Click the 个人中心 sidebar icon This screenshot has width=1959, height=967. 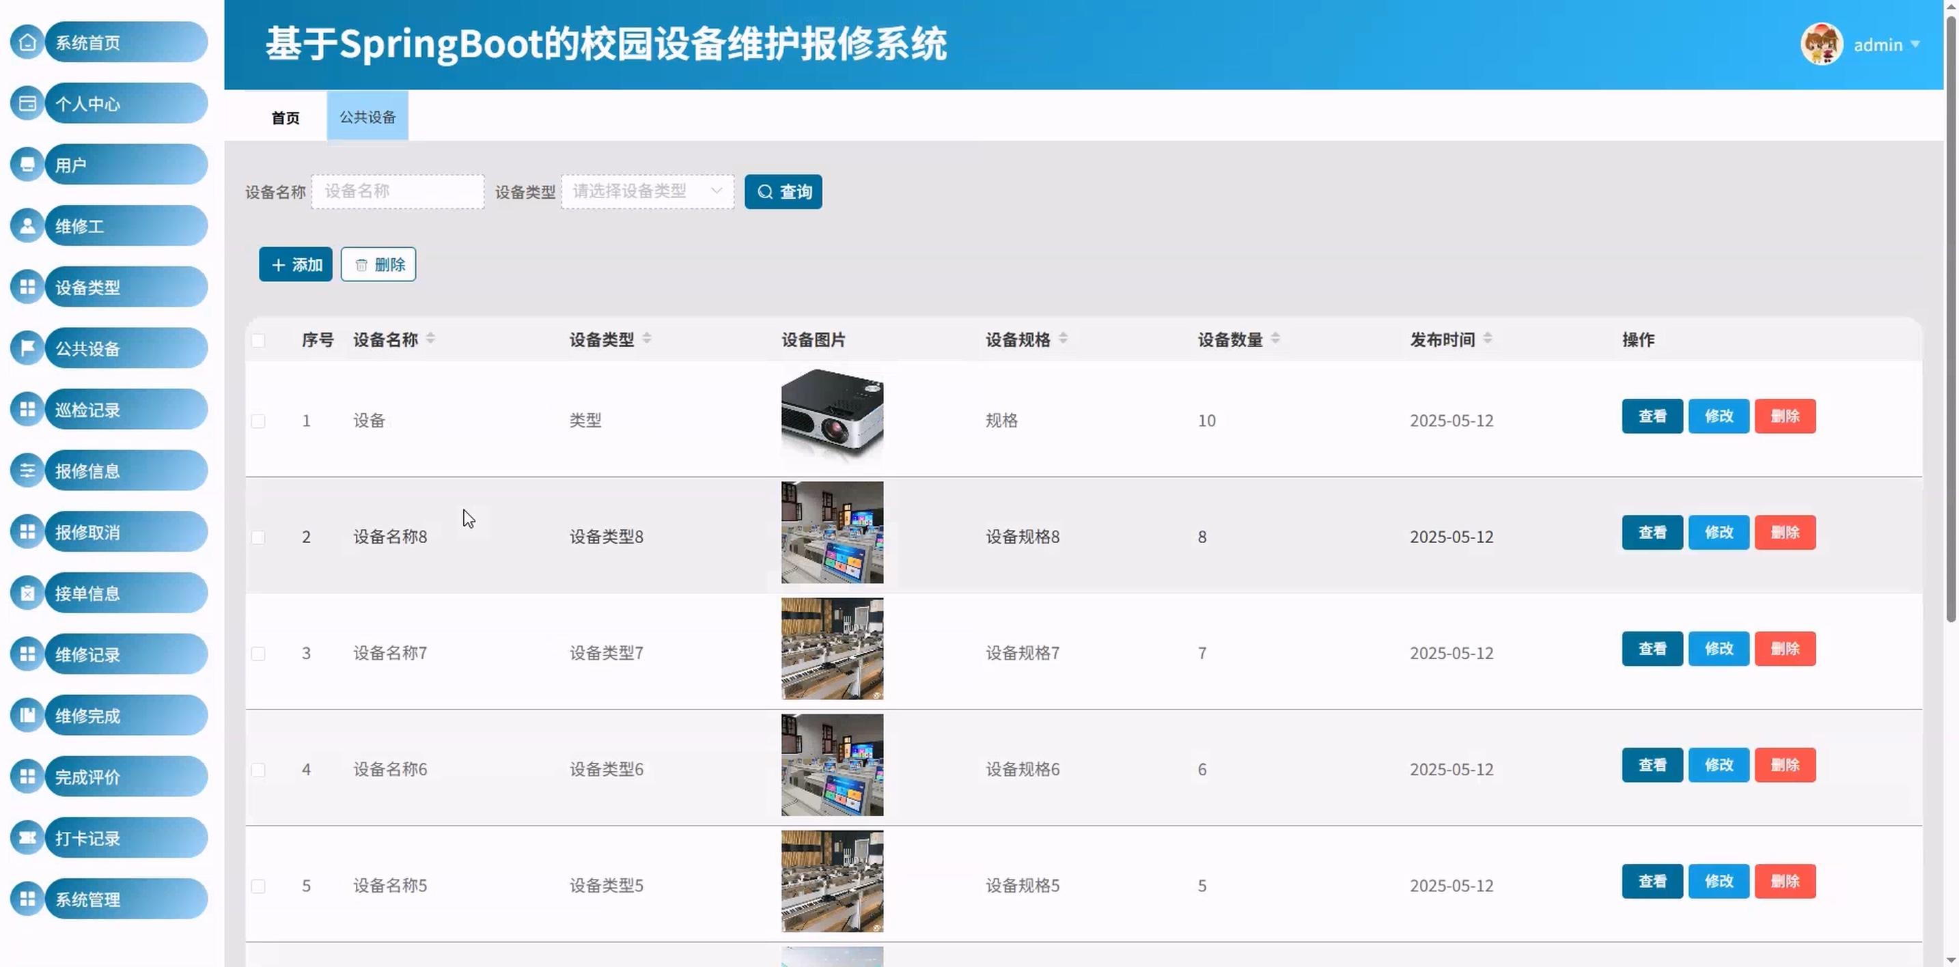pyautogui.click(x=27, y=103)
